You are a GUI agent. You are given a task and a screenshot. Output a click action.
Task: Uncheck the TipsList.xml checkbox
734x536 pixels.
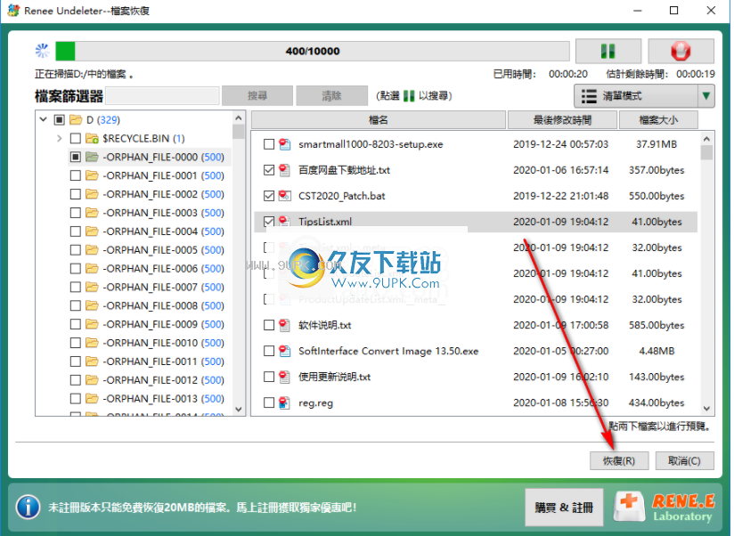pyautogui.click(x=269, y=221)
